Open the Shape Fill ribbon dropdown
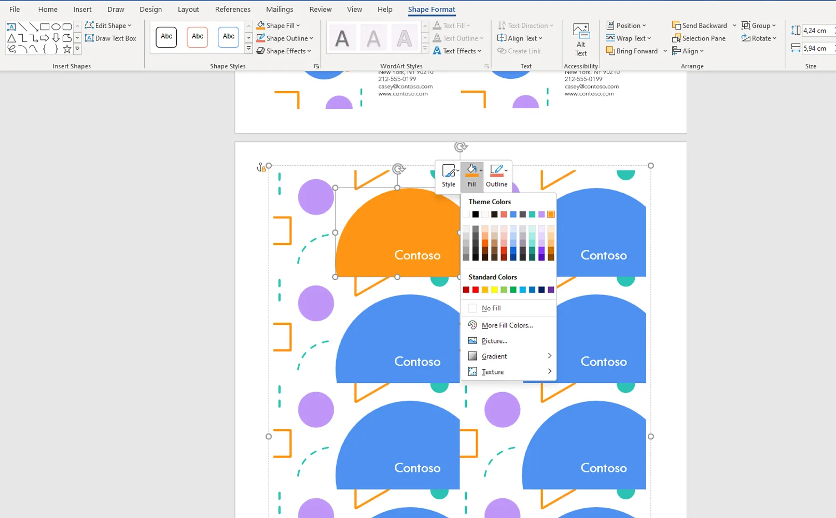The image size is (836, 518). 298,25
